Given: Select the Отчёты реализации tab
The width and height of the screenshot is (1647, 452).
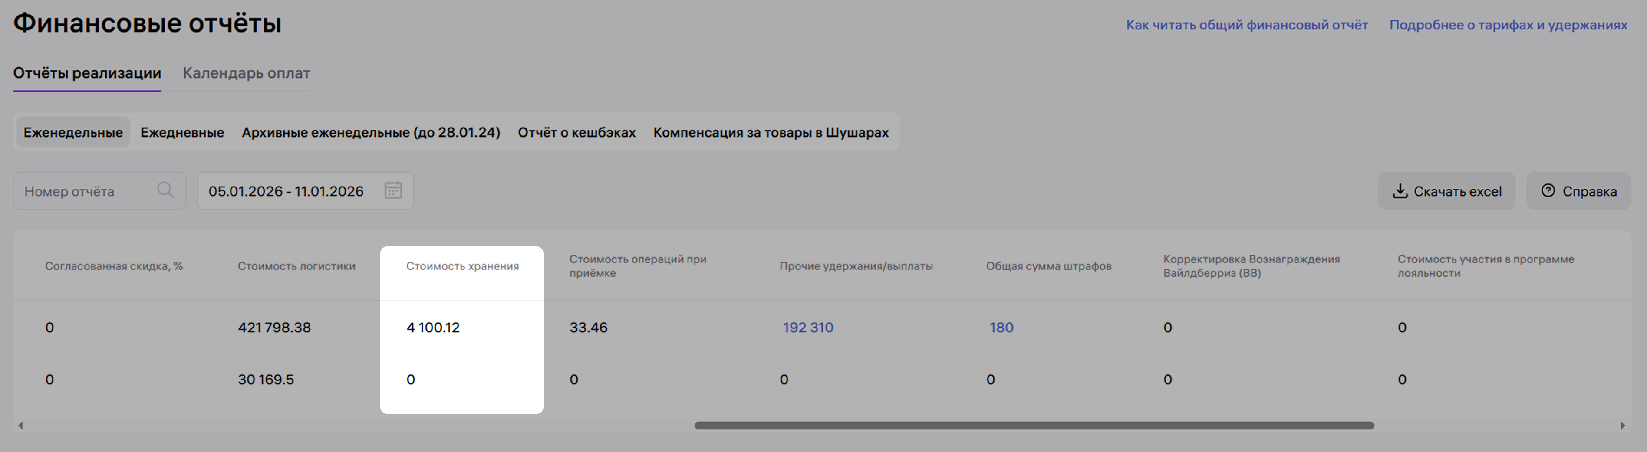Looking at the screenshot, I should click(x=87, y=73).
